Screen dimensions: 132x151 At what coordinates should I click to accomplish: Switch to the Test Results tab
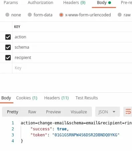[x=87, y=98]
